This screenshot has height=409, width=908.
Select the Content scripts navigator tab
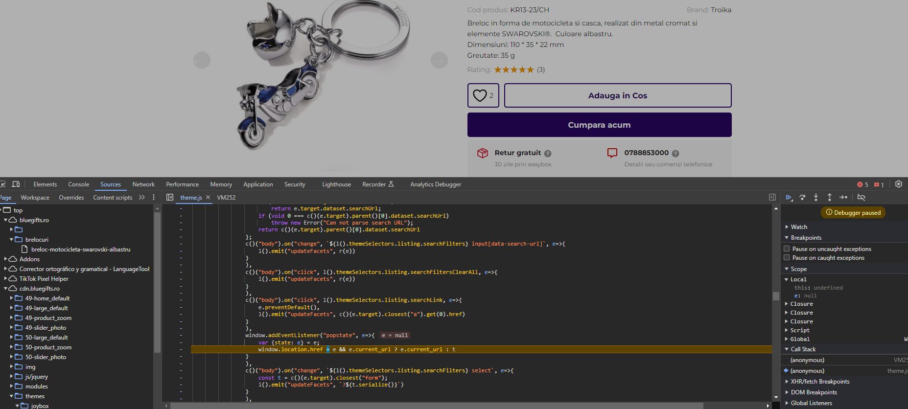[x=113, y=198]
